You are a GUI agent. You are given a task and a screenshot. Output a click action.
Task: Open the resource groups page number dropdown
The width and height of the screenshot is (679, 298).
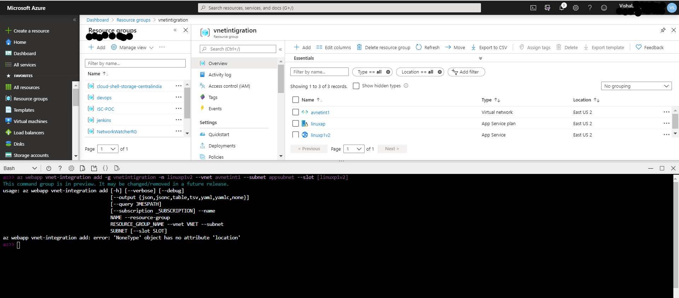[x=108, y=149]
